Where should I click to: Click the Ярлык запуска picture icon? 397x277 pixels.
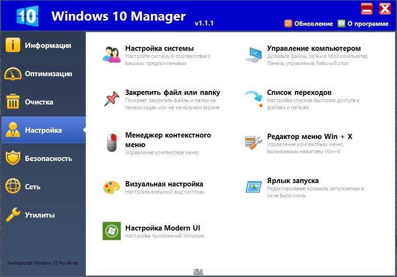coord(254,187)
